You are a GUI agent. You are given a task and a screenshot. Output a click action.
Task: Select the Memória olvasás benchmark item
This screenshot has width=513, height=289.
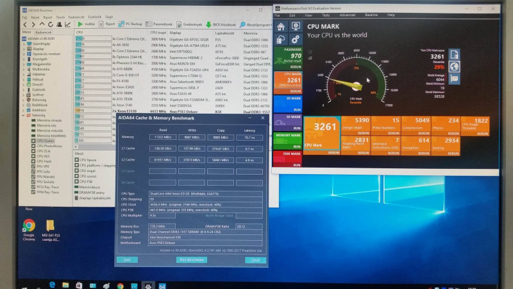pyautogui.click(x=49, y=120)
